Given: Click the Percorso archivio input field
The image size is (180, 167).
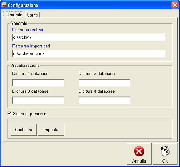Looking at the screenshot, I should 89,37.
